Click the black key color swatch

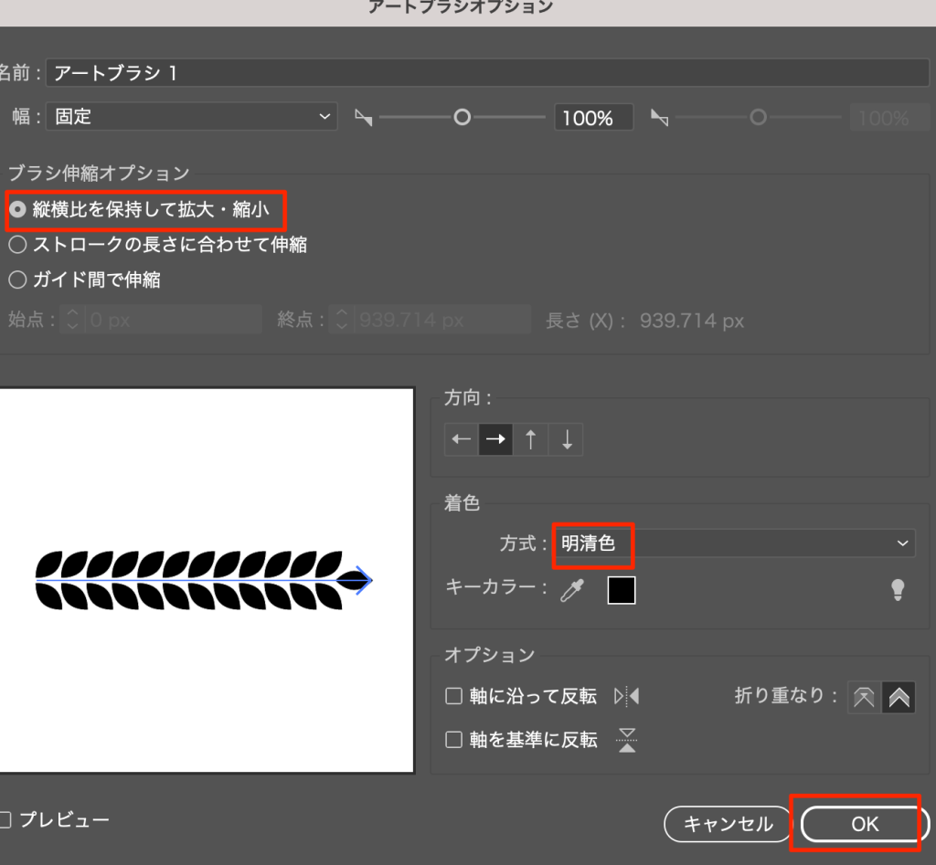click(x=622, y=591)
